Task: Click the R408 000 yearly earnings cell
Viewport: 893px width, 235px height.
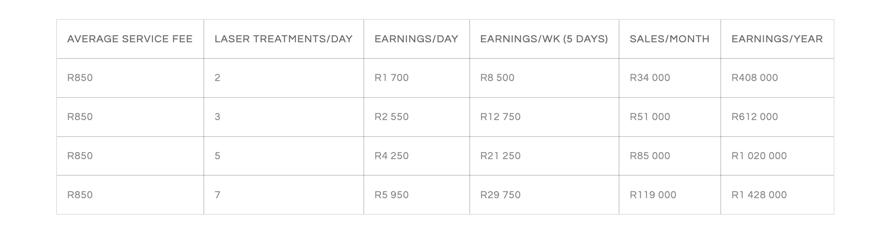Action: pyautogui.click(x=754, y=78)
